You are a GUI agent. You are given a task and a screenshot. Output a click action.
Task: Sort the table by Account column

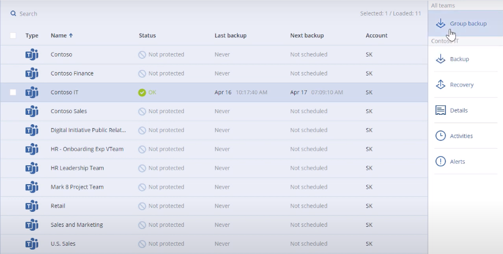[377, 35]
